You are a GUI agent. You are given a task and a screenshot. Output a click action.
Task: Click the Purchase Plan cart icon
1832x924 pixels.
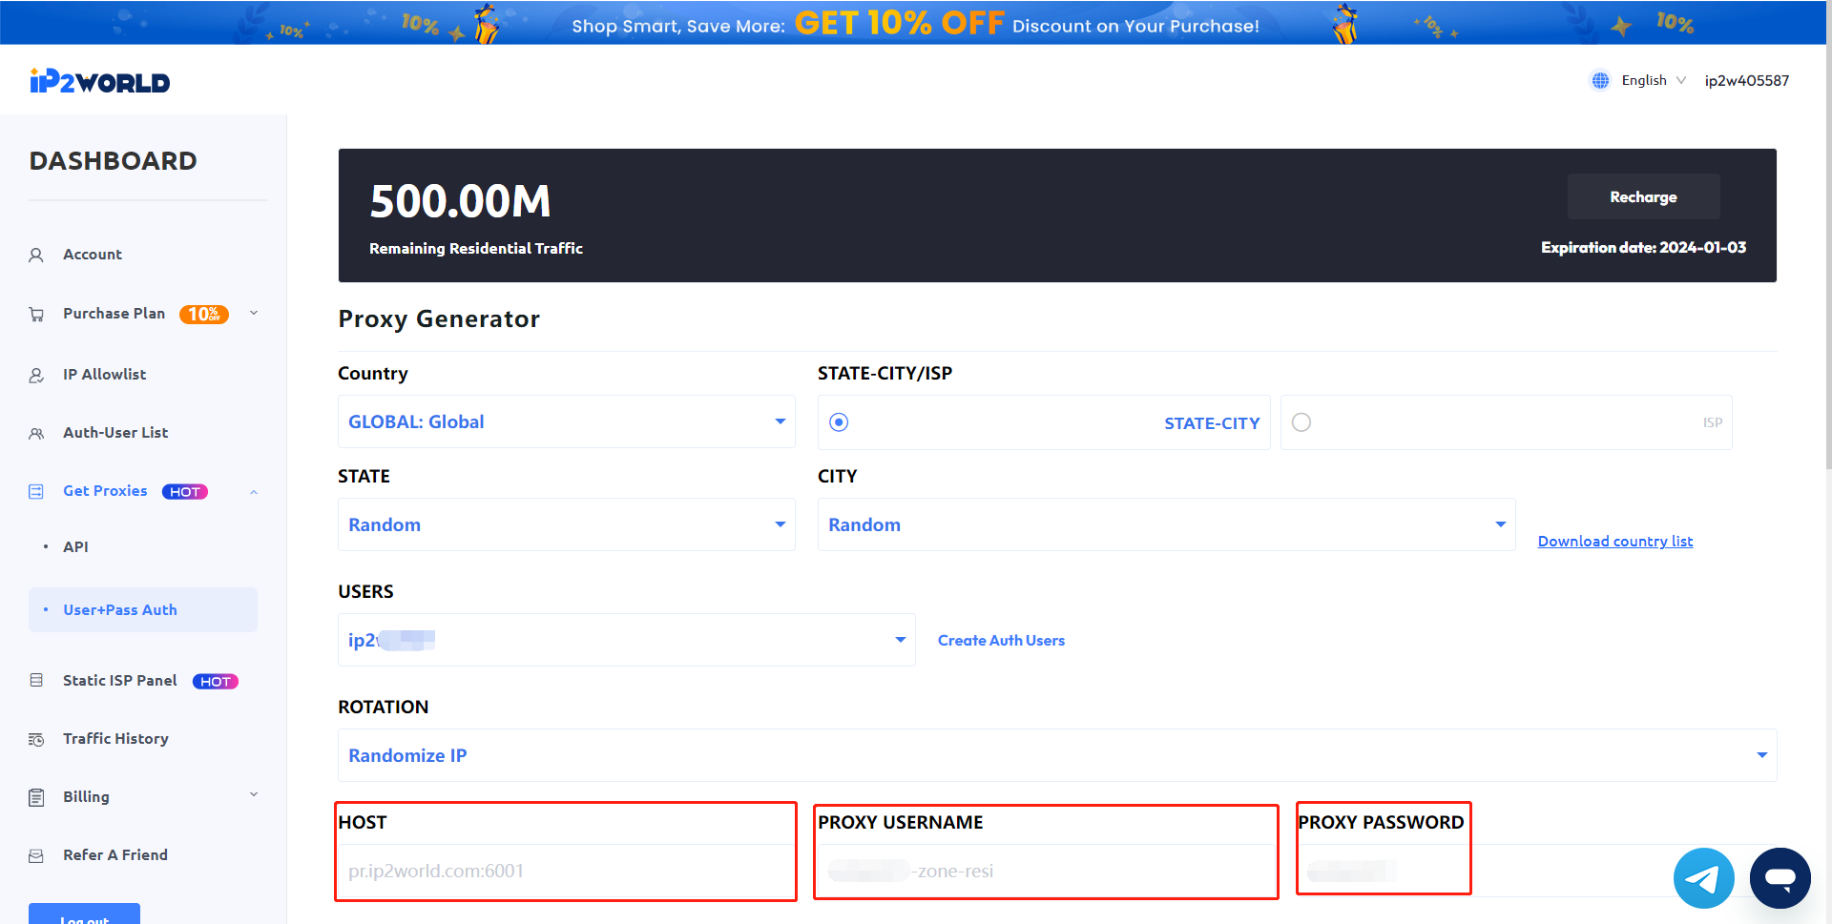tap(36, 314)
